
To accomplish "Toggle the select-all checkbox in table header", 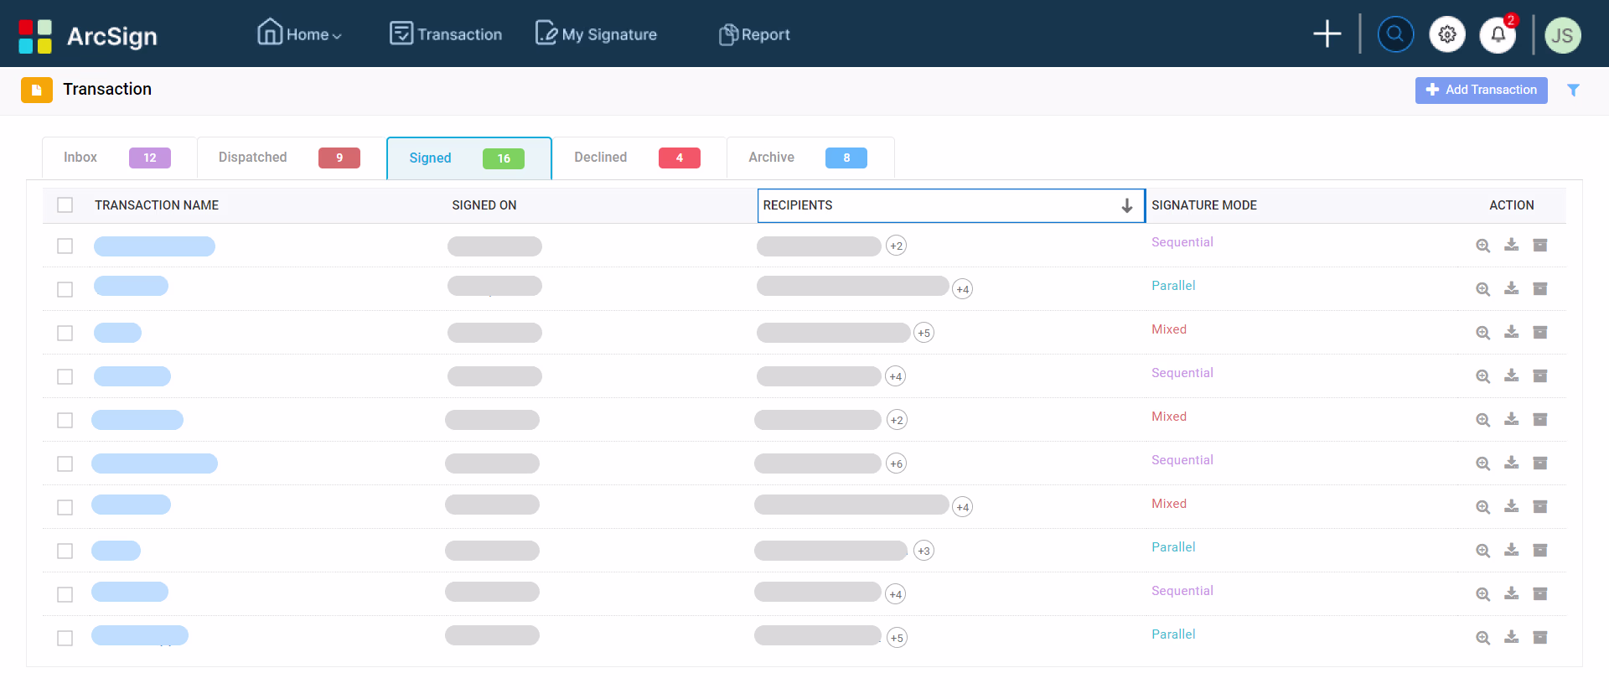I will (65, 205).
